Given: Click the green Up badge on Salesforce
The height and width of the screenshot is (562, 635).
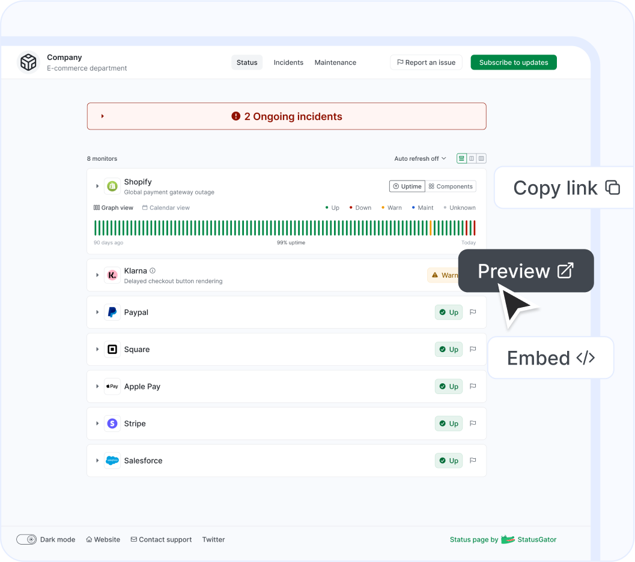Looking at the screenshot, I should click(x=448, y=461).
